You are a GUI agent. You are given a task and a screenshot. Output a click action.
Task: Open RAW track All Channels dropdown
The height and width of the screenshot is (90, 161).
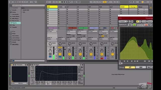click(x=104, y=33)
